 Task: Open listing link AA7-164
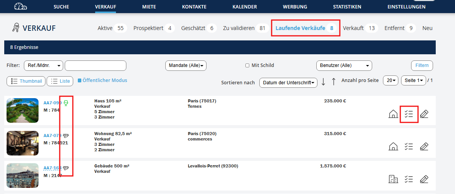52,168
